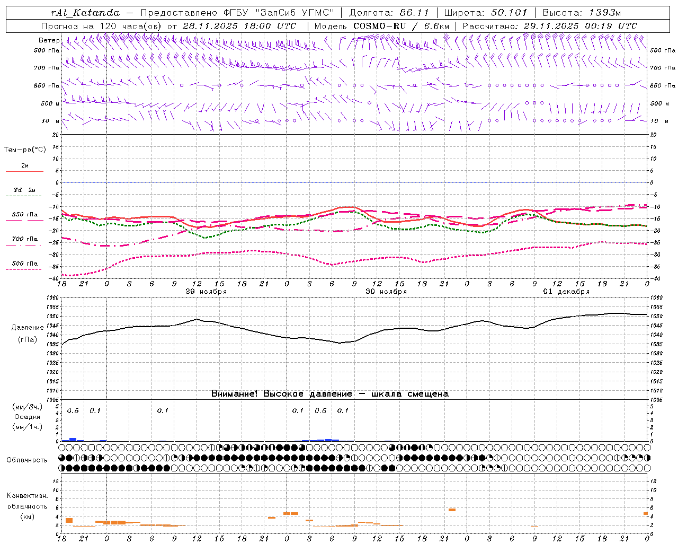Click the Конвективн. panel label
Image resolution: width=678 pixels, height=543 pixels.
tap(28, 496)
